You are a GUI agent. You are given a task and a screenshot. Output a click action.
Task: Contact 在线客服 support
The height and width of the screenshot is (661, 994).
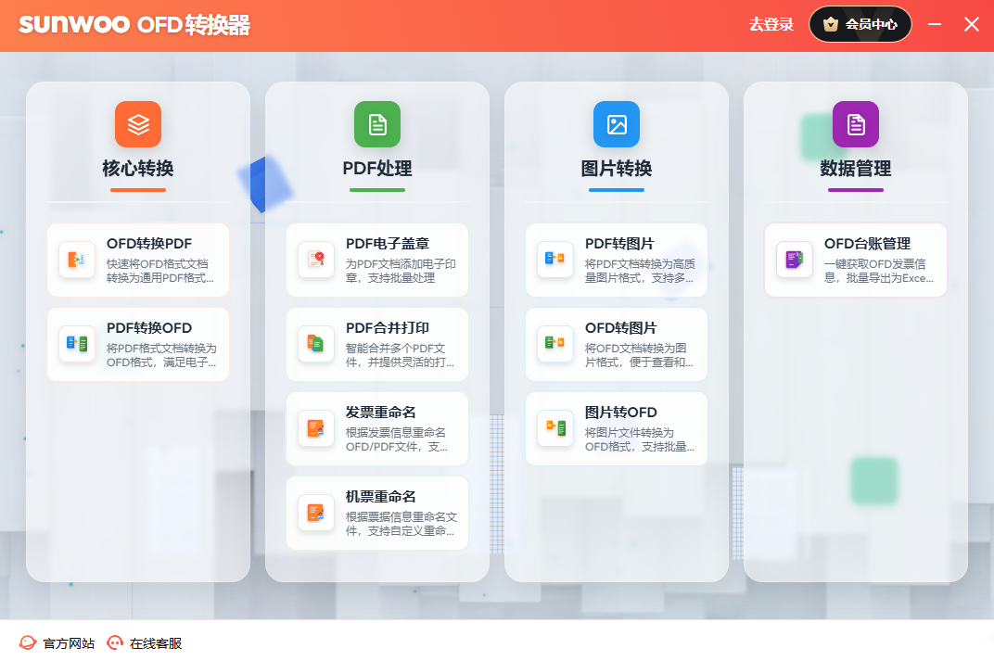pos(145,643)
